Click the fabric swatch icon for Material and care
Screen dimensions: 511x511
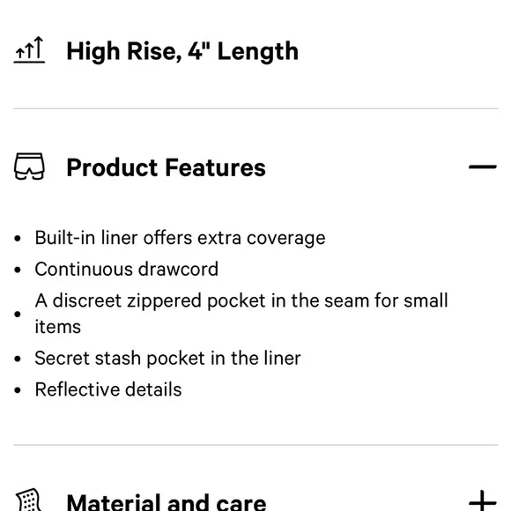coord(29,500)
